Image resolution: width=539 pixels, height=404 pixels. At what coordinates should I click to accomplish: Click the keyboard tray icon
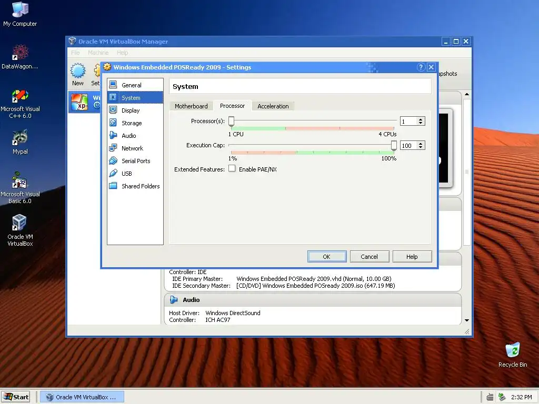(490, 397)
